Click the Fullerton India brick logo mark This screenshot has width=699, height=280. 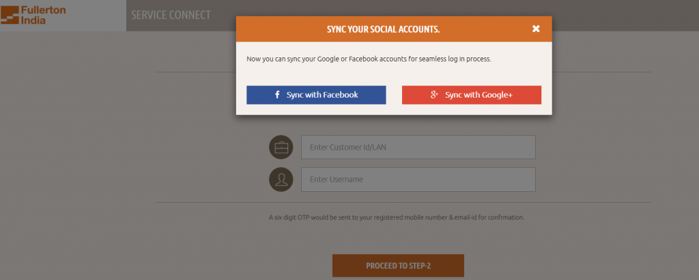(10, 15)
